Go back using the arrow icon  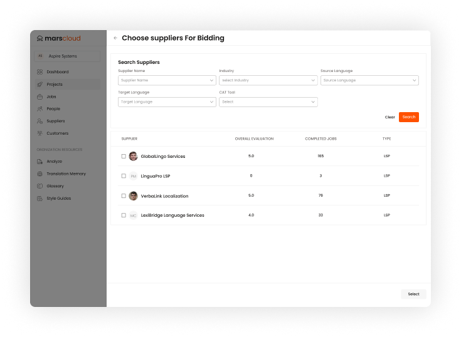click(115, 38)
